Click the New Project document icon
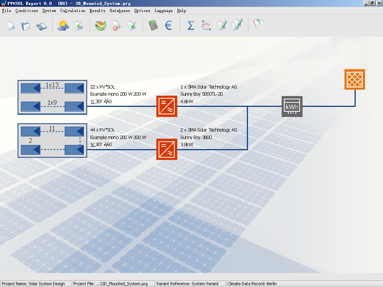383x287 pixels. pos(10,25)
